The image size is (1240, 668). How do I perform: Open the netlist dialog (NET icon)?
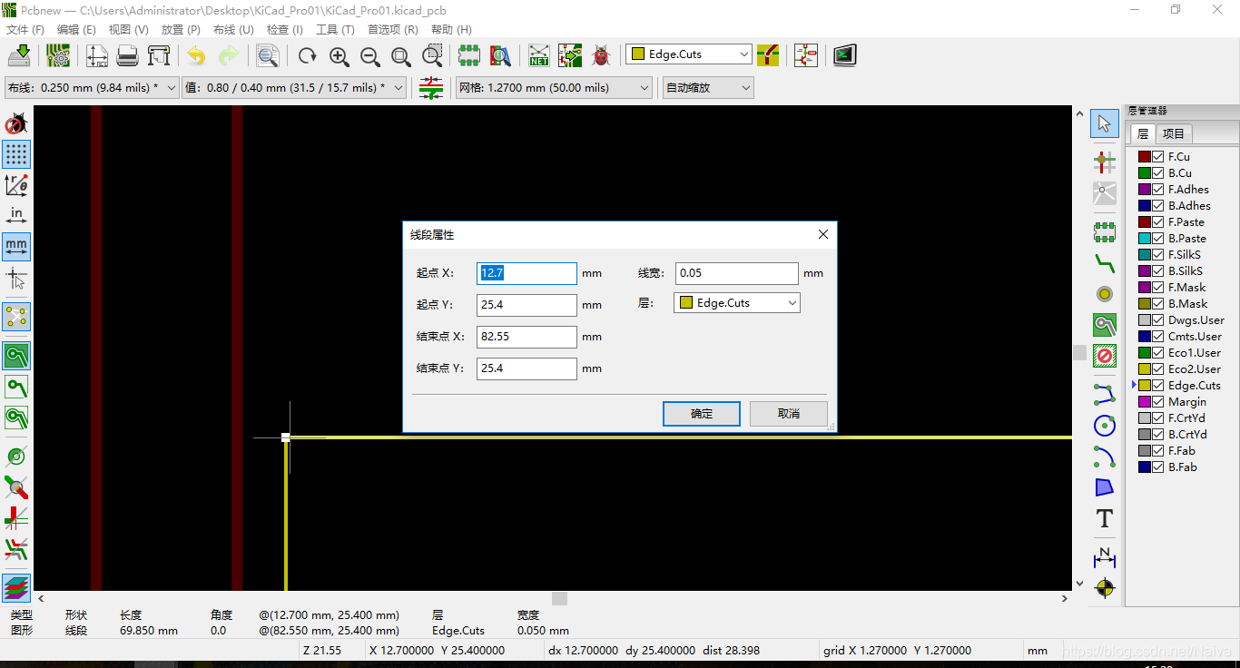539,54
